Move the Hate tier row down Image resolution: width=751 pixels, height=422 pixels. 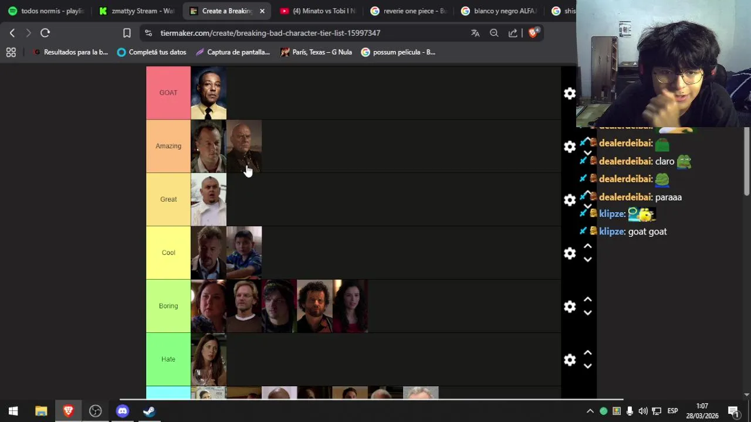[587, 366]
